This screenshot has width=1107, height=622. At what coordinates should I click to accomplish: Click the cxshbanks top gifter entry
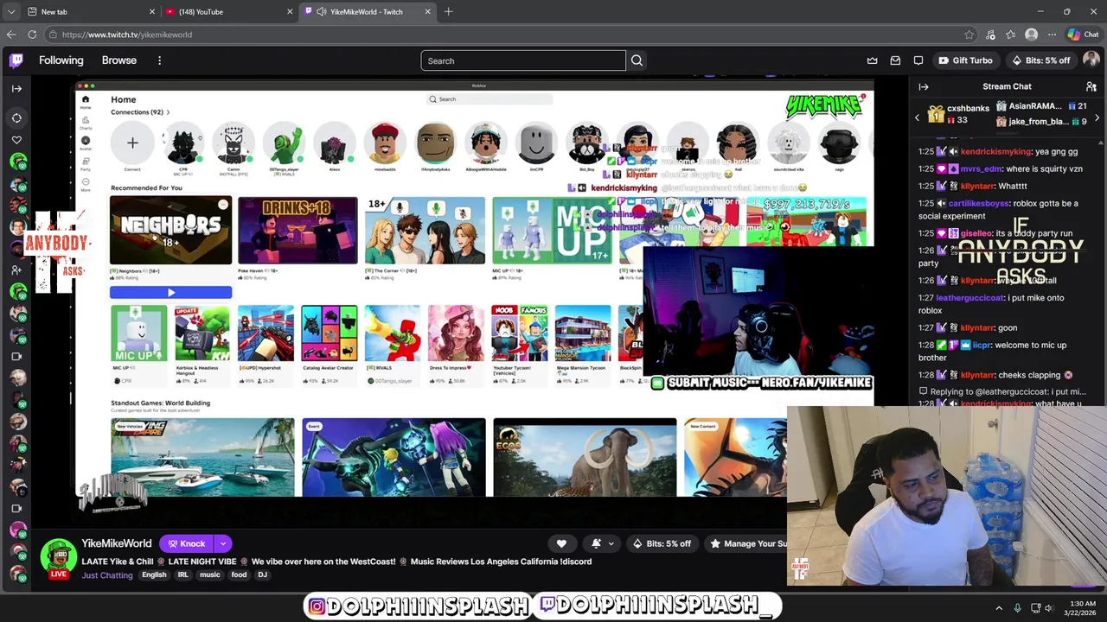957,113
